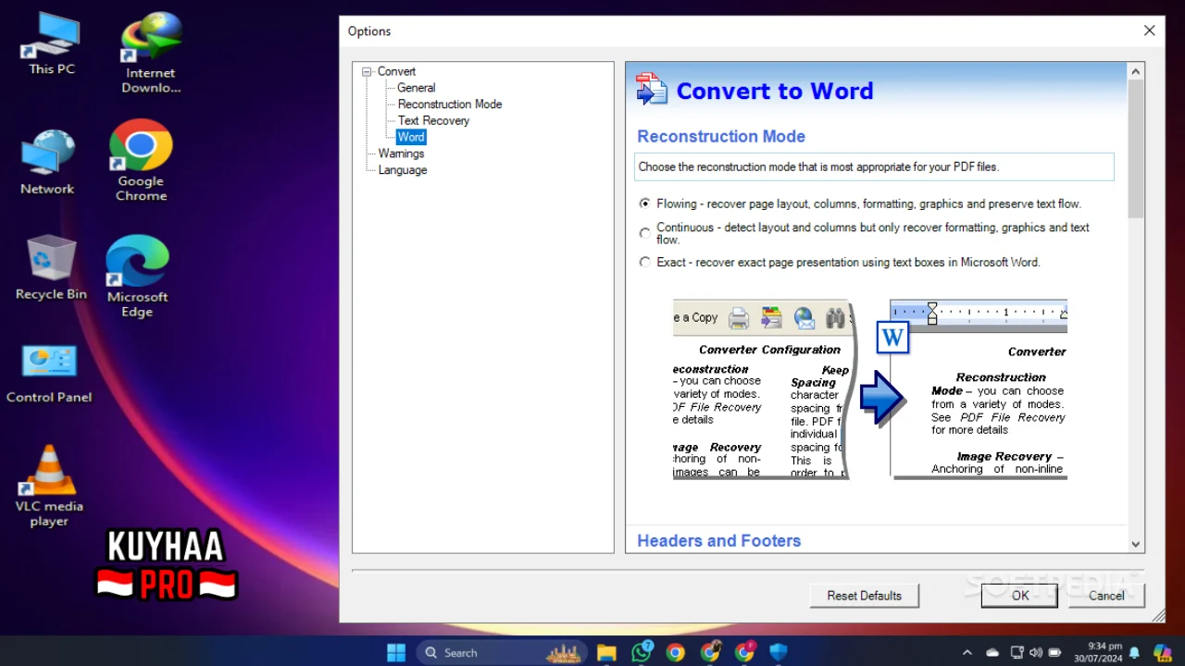Select Word tree item

tap(411, 137)
